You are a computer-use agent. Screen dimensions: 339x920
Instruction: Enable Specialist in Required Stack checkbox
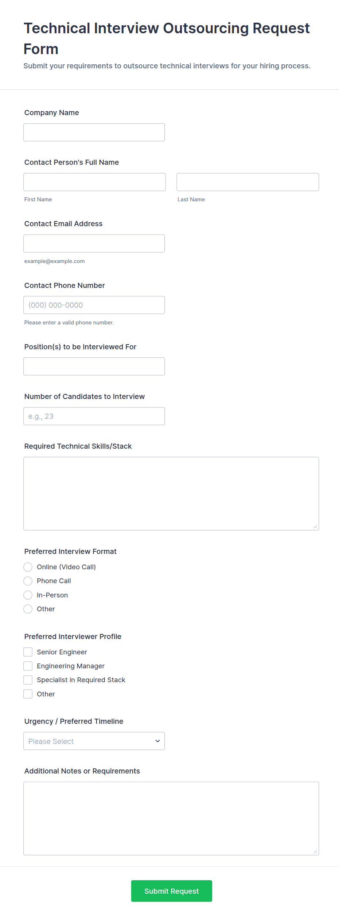[28, 680]
